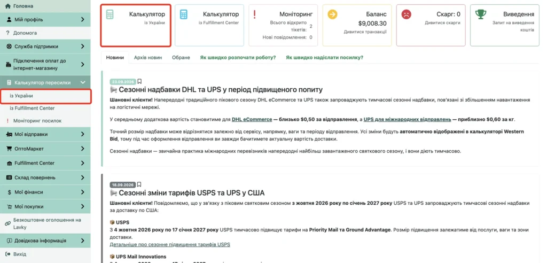Expand the Мої покупки chevron
The height and width of the screenshot is (263, 547).
point(83,206)
